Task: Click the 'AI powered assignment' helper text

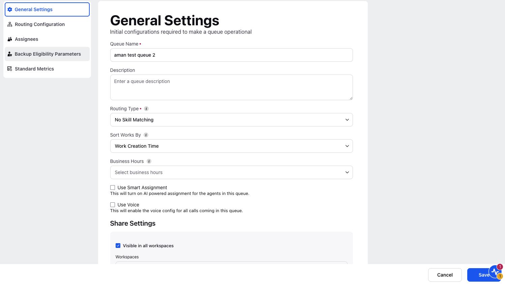Action: pyautogui.click(x=180, y=194)
